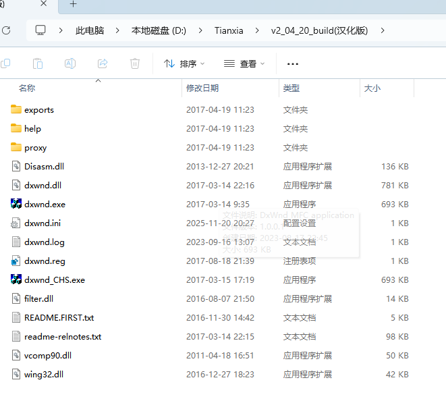
Task: Expand chevron after Tianxia in path
Action: click(257, 30)
